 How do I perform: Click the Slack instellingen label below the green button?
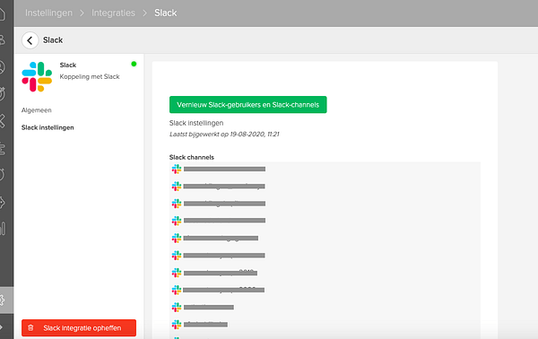click(196, 123)
